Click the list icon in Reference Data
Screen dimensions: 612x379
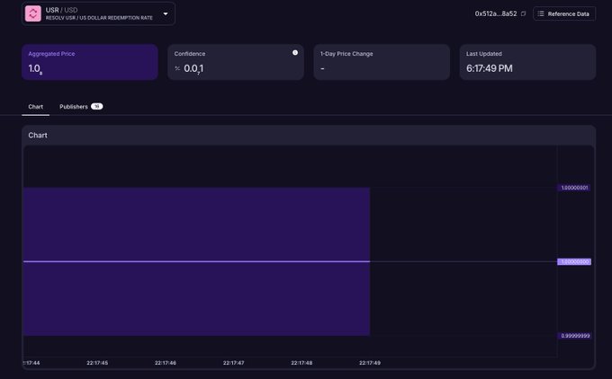tap(541, 13)
